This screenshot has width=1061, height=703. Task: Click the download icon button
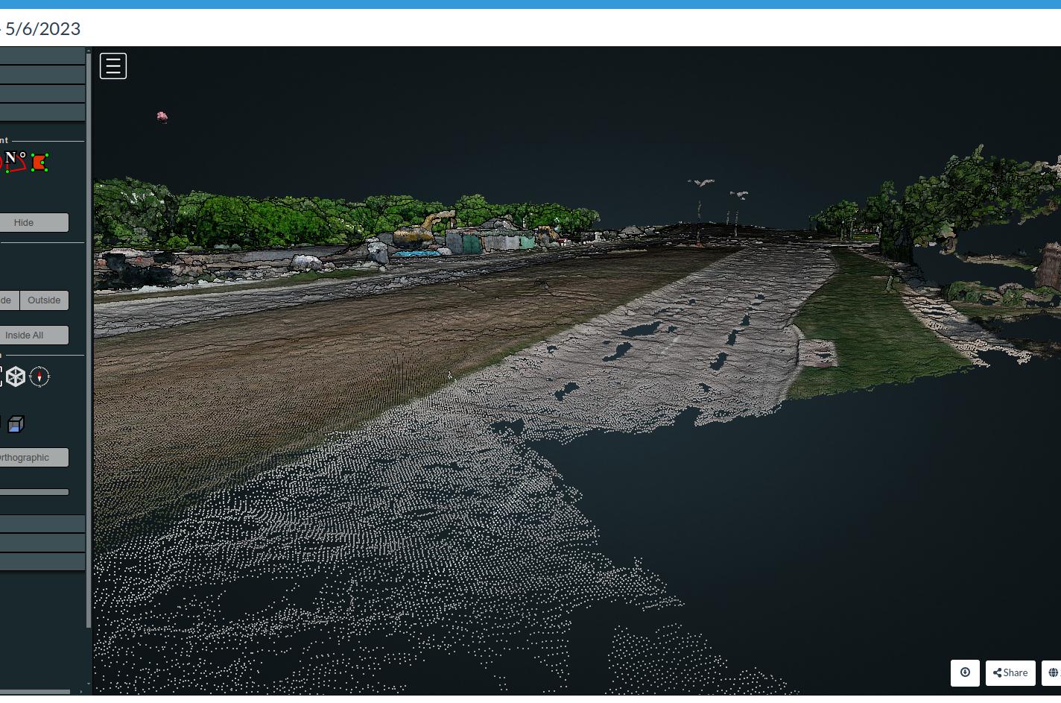pos(965,672)
